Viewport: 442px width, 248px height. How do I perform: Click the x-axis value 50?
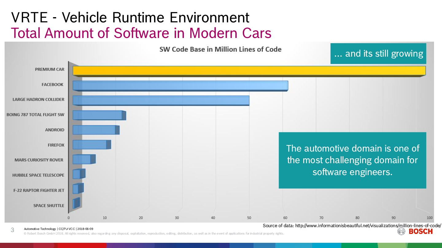point(249,218)
